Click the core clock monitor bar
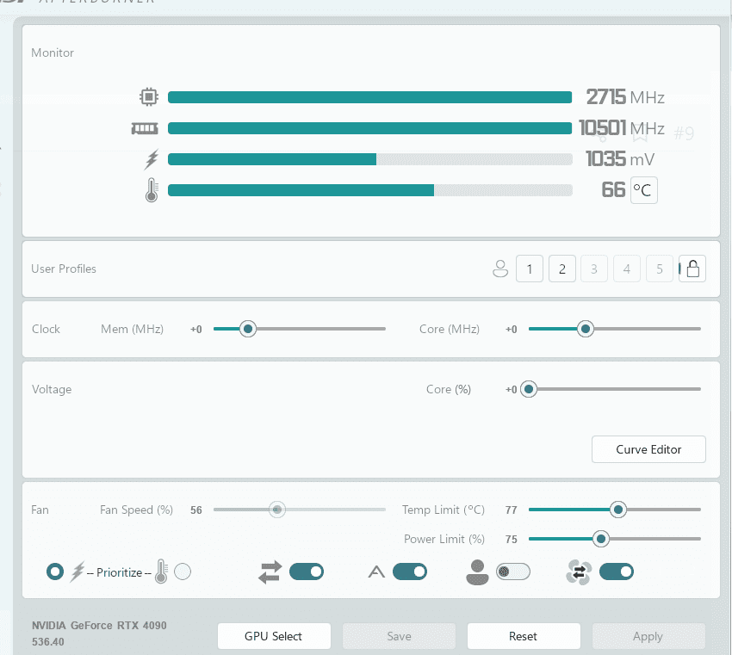The width and height of the screenshot is (732, 655). pyautogui.click(x=369, y=97)
